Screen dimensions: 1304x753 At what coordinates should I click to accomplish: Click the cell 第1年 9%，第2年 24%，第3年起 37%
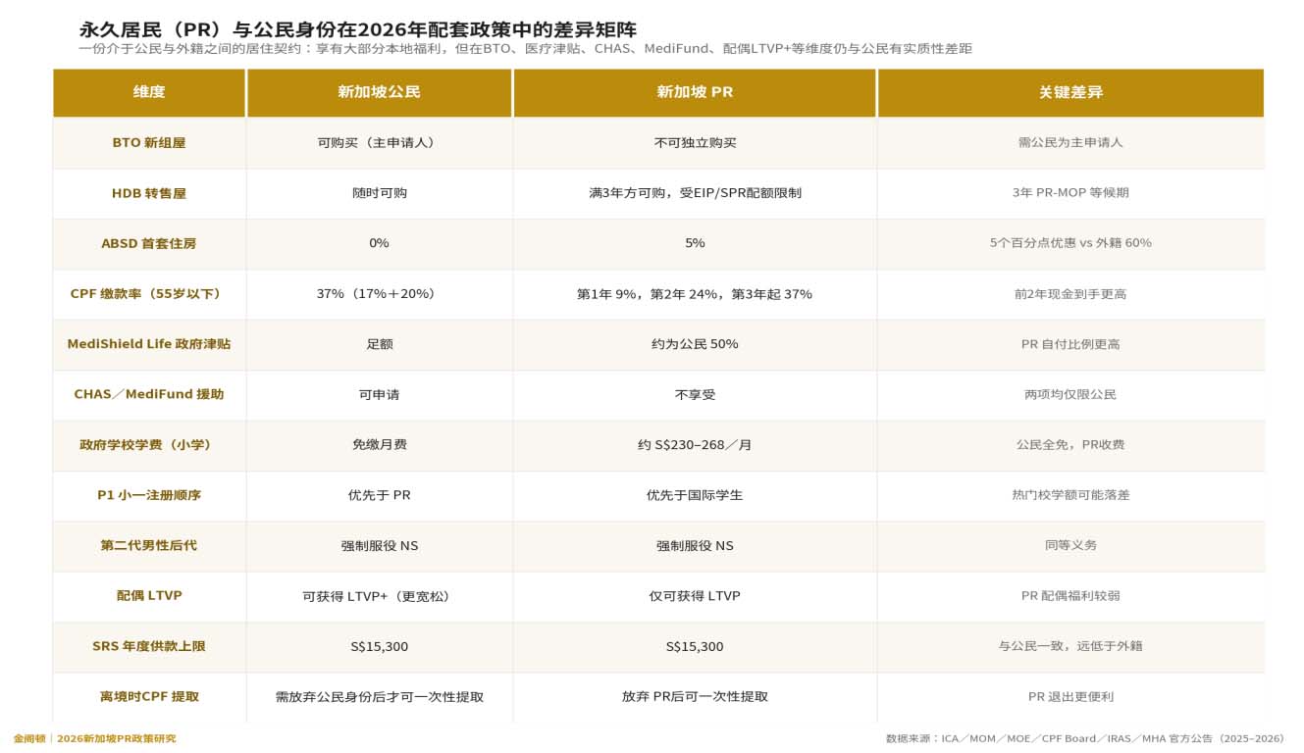(695, 294)
